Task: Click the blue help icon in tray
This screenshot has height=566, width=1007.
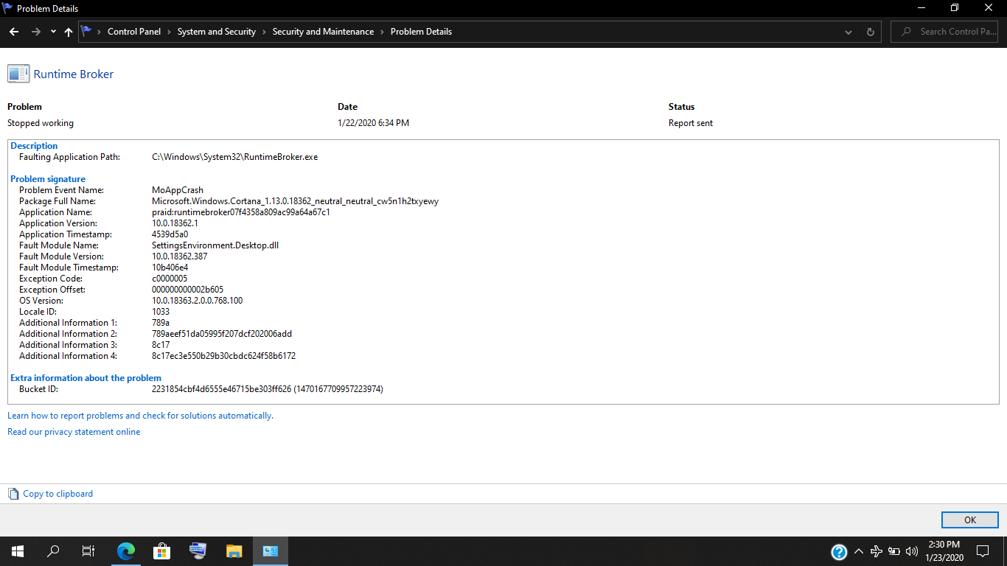Action: [x=839, y=552]
